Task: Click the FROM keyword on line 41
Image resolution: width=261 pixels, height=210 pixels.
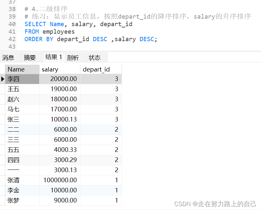Action: tap(32, 32)
